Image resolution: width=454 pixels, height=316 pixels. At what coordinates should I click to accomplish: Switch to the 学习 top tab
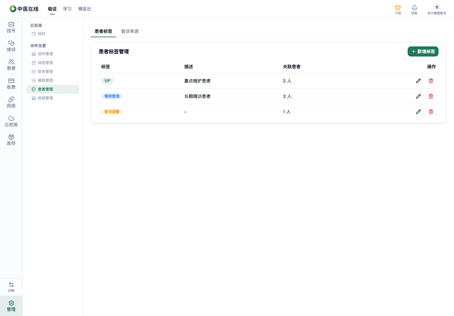[x=67, y=9]
